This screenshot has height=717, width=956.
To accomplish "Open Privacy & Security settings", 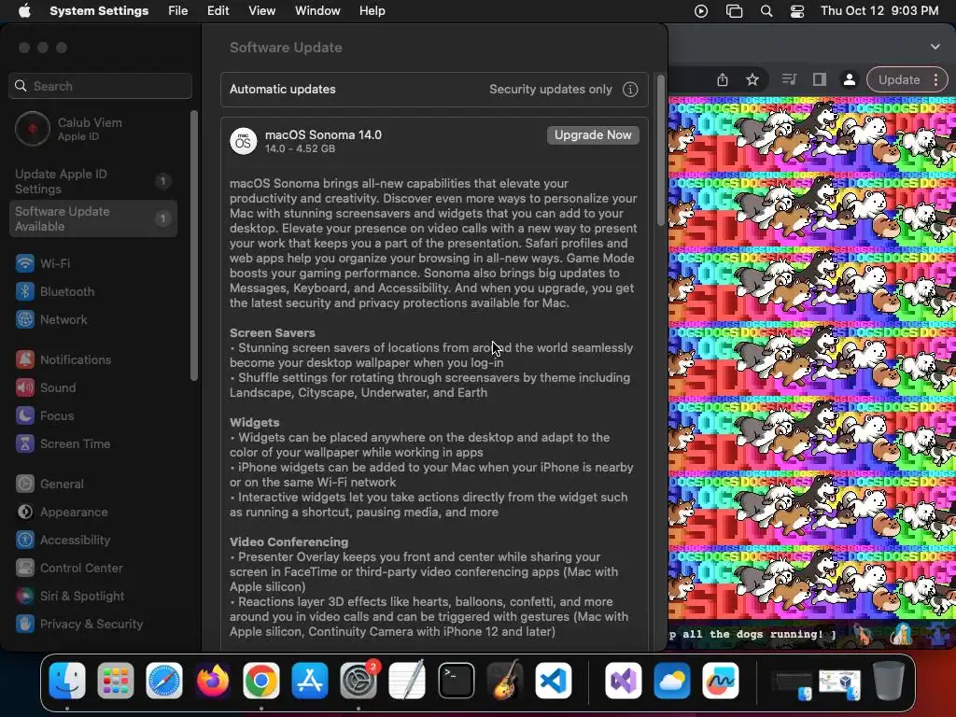I will point(79,625).
